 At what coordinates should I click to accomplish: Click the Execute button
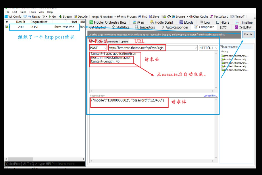pyautogui.click(x=248, y=34)
